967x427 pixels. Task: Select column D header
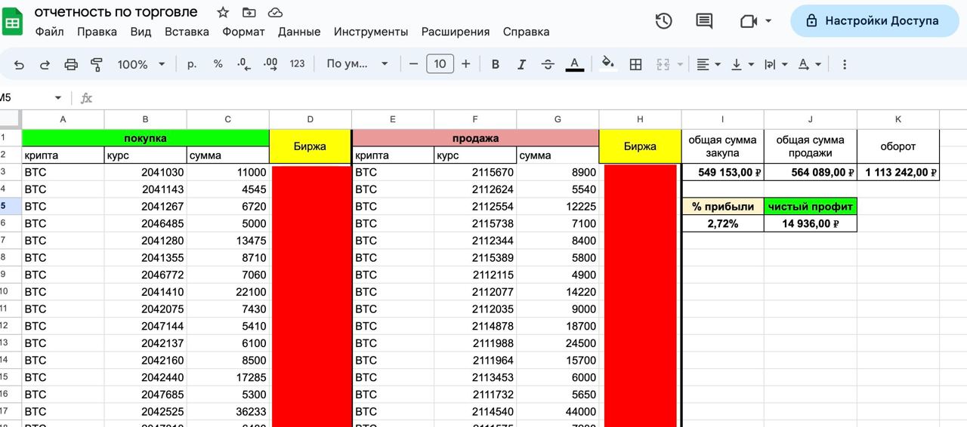[310, 119]
